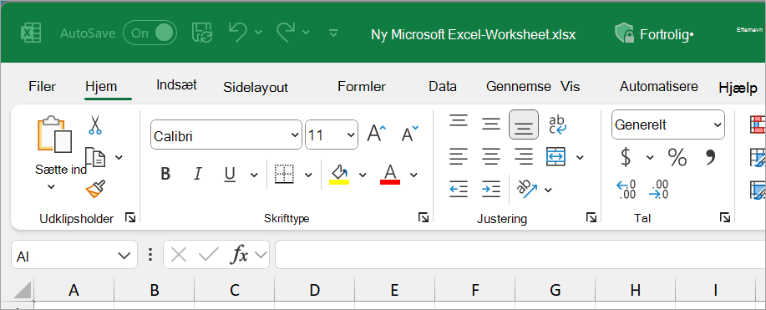Screen dimensions: 766x310
Task: Open Skrifttype dialog launcher
Action: click(424, 217)
